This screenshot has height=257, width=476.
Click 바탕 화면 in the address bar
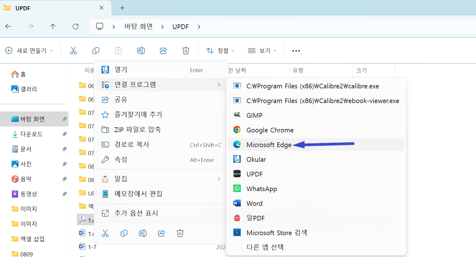point(138,27)
